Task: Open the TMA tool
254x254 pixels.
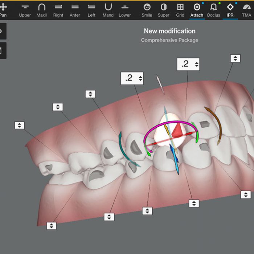Action: (x=246, y=11)
